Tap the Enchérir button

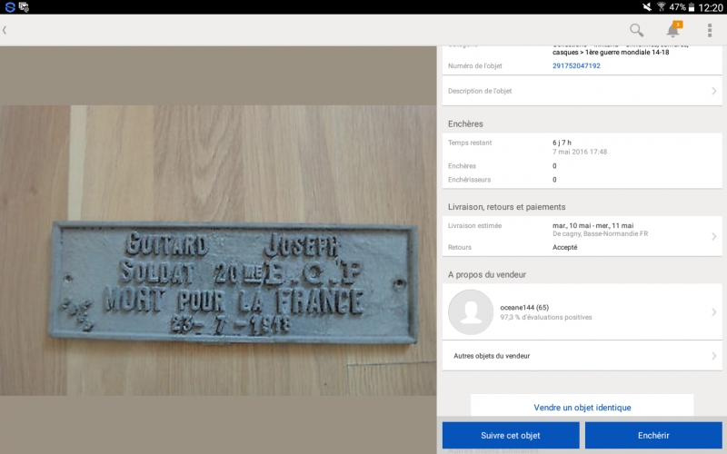(x=653, y=436)
